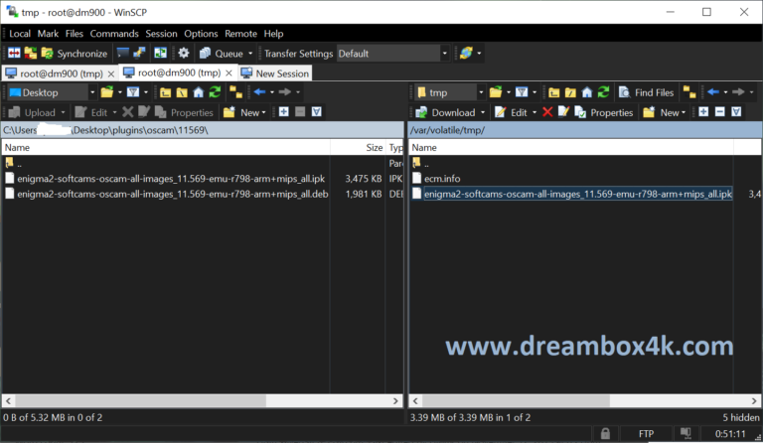
Task: Click the Synchronize button
Action: tap(75, 53)
